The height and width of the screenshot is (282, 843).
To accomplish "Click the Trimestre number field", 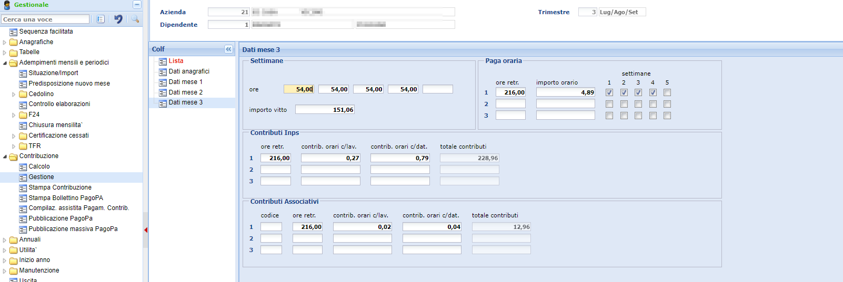I will [x=587, y=12].
